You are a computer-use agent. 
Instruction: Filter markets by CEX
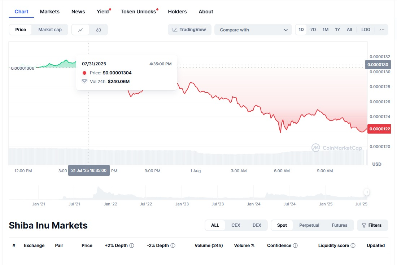(x=236, y=225)
